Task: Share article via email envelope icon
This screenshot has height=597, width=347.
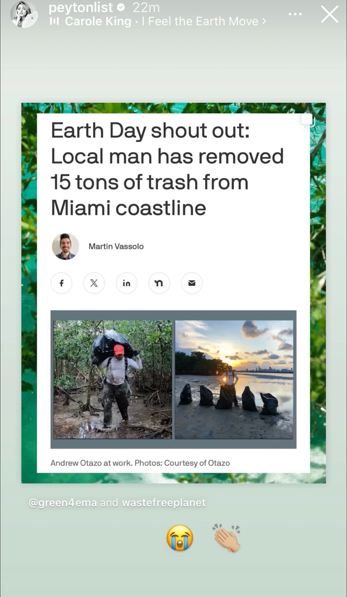Action: pos(192,283)
